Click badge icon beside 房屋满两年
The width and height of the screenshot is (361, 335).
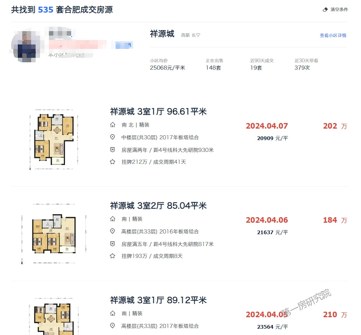pos(113,150)
